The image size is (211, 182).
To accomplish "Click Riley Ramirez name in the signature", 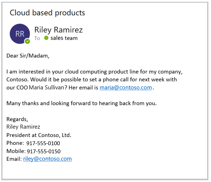I will (x=23, y=127).
